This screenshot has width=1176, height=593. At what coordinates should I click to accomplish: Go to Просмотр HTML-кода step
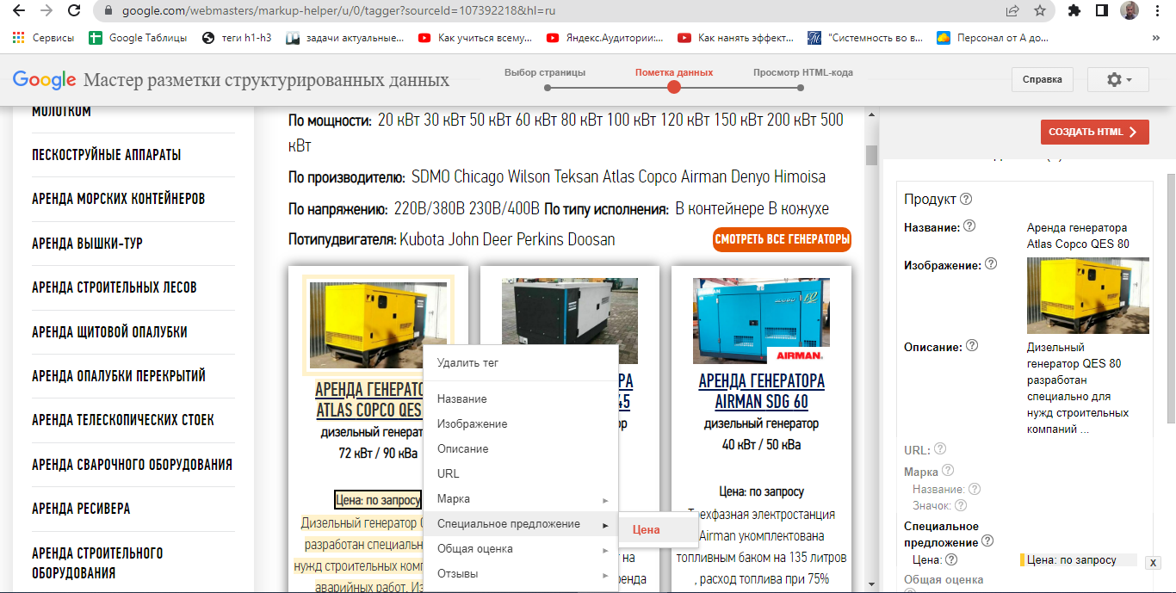click(803, 72)
